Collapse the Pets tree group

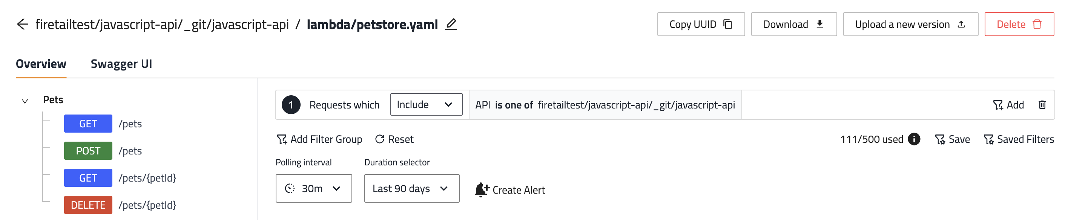(x=25, y=101)
